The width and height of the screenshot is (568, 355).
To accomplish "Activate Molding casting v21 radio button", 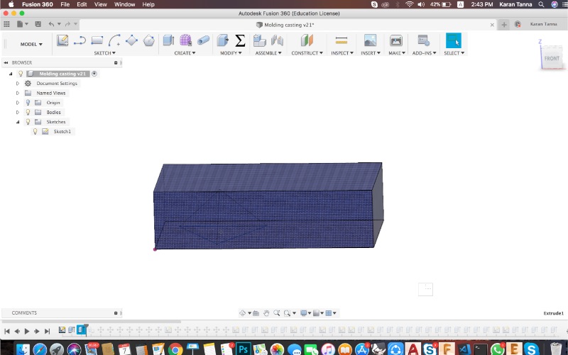I will click(94, 74).
